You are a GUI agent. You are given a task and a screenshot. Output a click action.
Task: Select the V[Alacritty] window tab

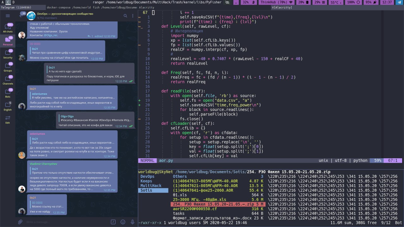[x=337, y=7]
